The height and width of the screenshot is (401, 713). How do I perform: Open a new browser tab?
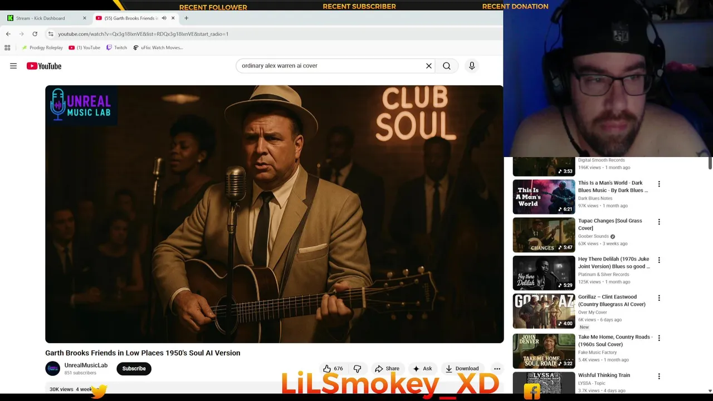tap(186, 18)
